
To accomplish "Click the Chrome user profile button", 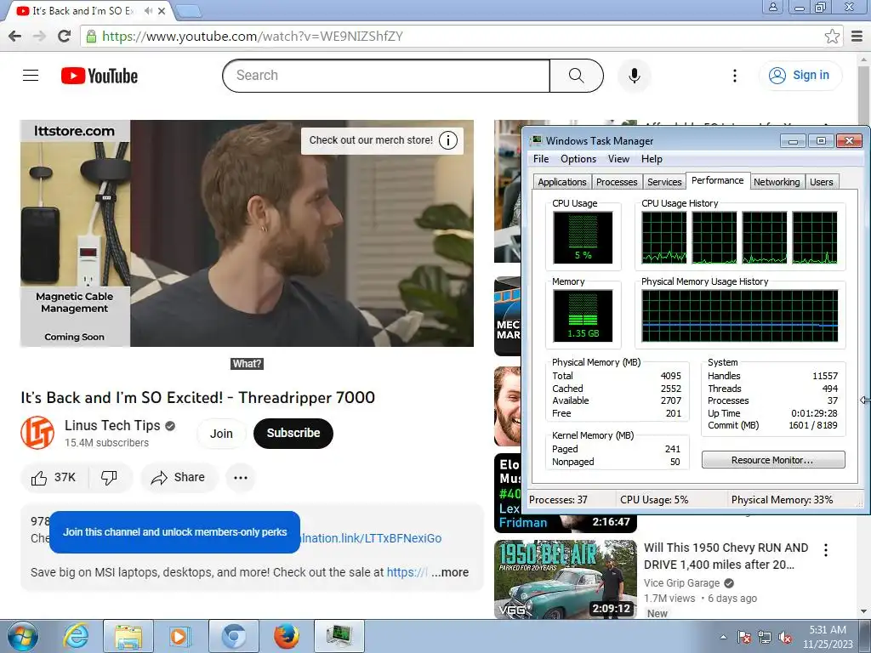I will [x=772, y=7].
